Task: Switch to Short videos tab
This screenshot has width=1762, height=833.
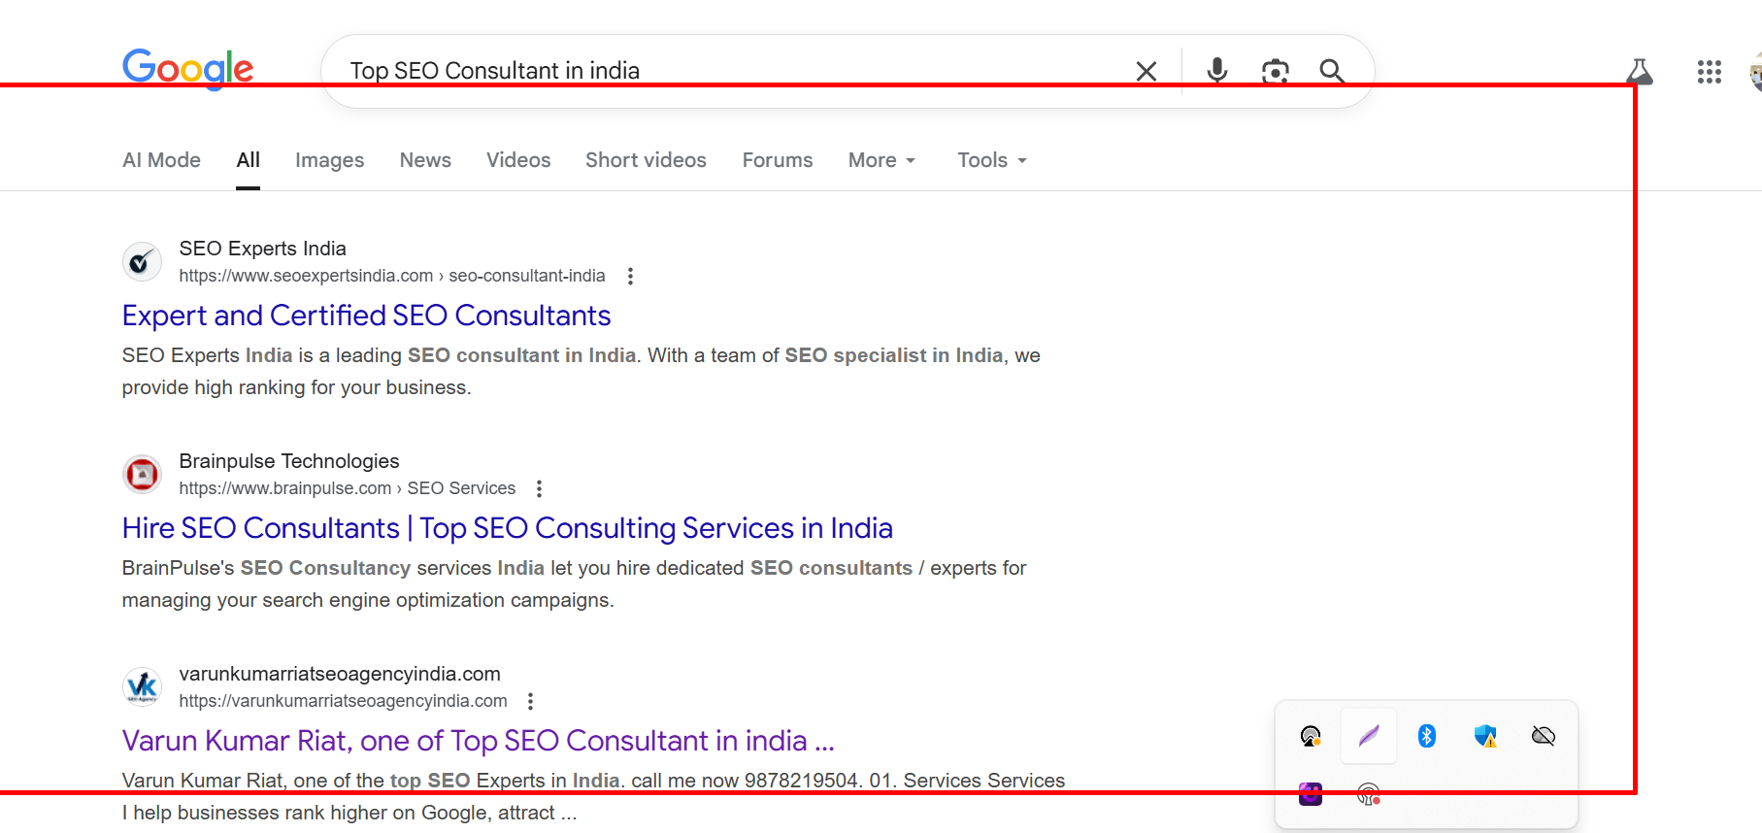Action: point(646,160)
